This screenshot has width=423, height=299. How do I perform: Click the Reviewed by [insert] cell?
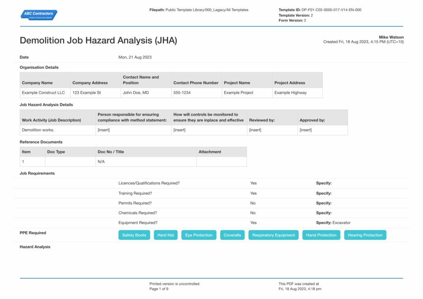click(x=272, y=130)
